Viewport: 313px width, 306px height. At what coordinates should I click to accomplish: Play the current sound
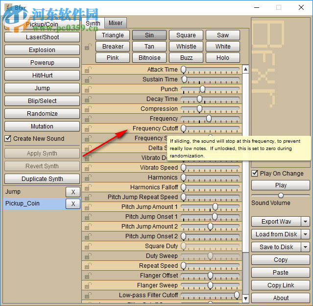[281, 185]
